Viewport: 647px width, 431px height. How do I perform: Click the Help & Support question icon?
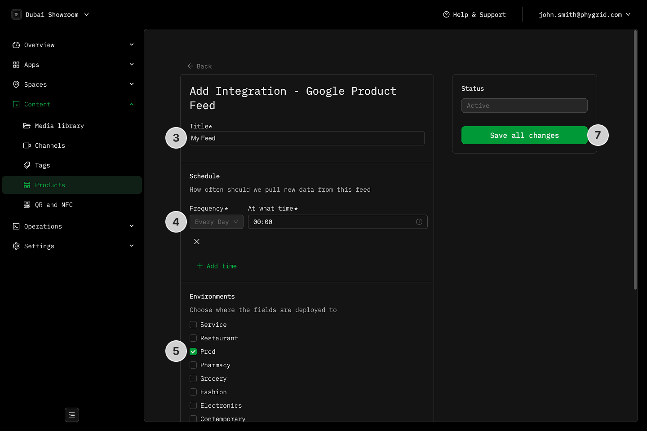pos(446,14)
